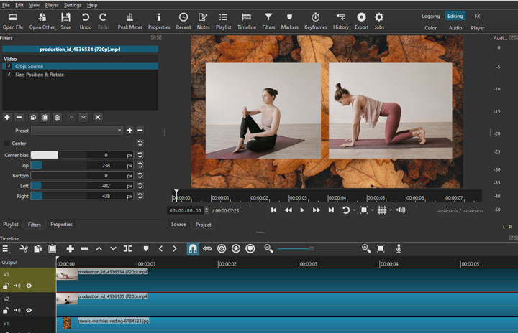Enable the Center checkbox
Viewport: 518px width, 333px height.
point(7,144)
